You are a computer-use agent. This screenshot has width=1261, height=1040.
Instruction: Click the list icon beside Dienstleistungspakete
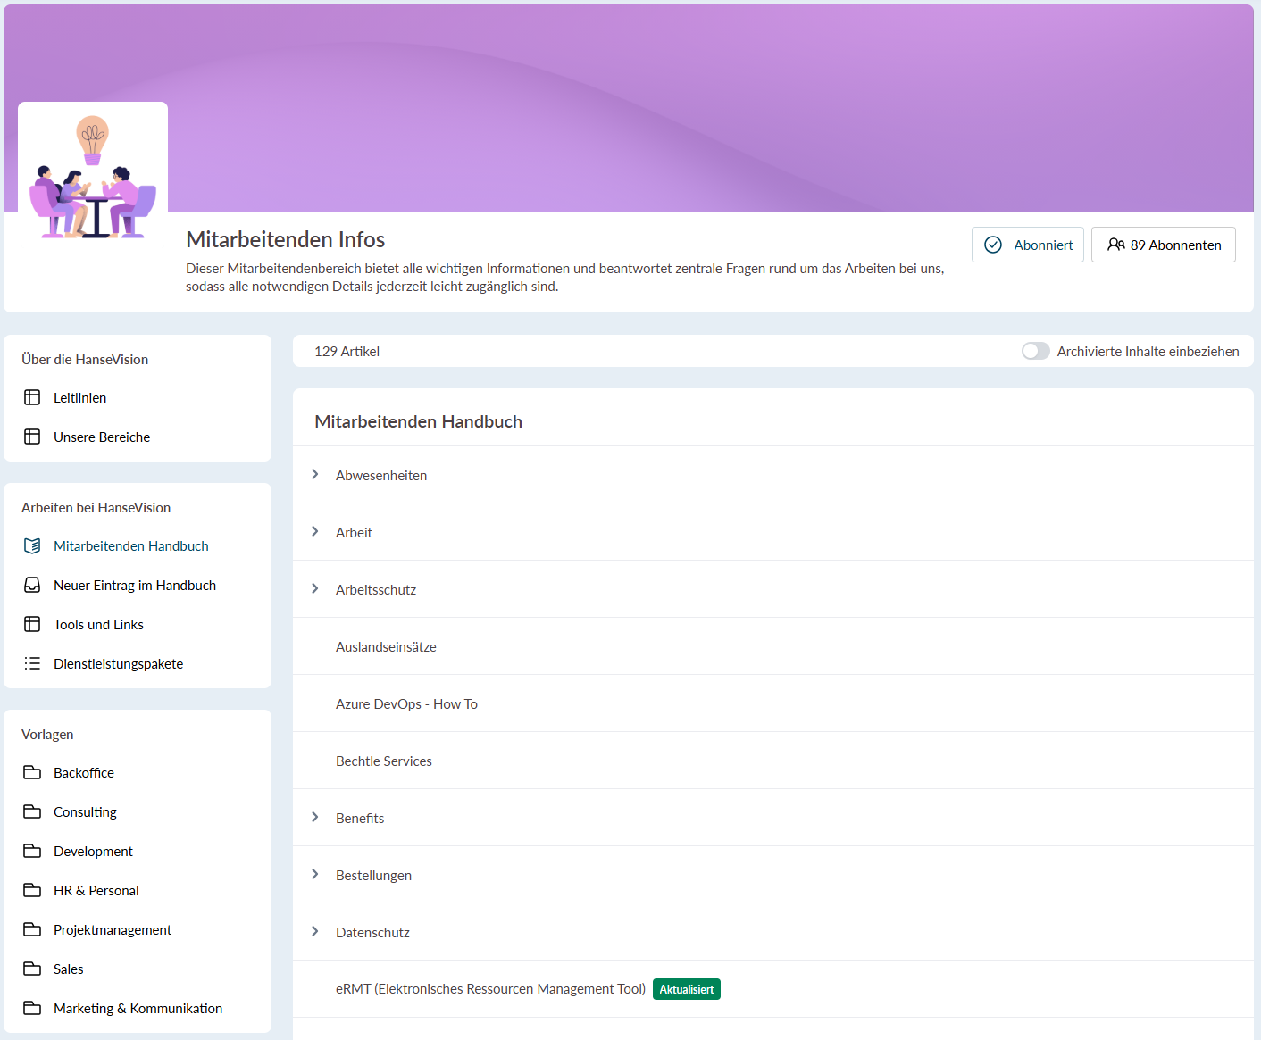[x=32, y=663]
